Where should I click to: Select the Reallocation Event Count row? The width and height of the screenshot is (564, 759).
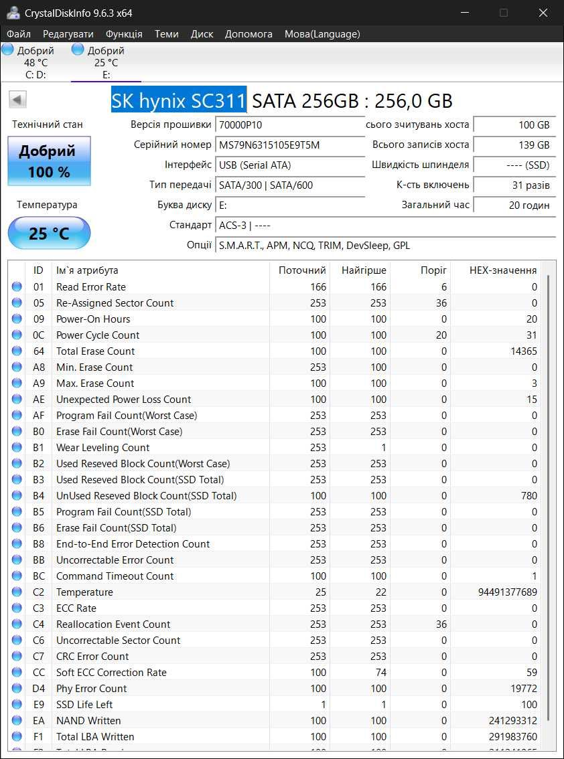click(x=275, y=624)
